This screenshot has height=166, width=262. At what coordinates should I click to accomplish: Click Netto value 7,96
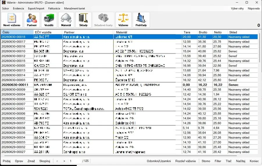[x=216, y=70]
